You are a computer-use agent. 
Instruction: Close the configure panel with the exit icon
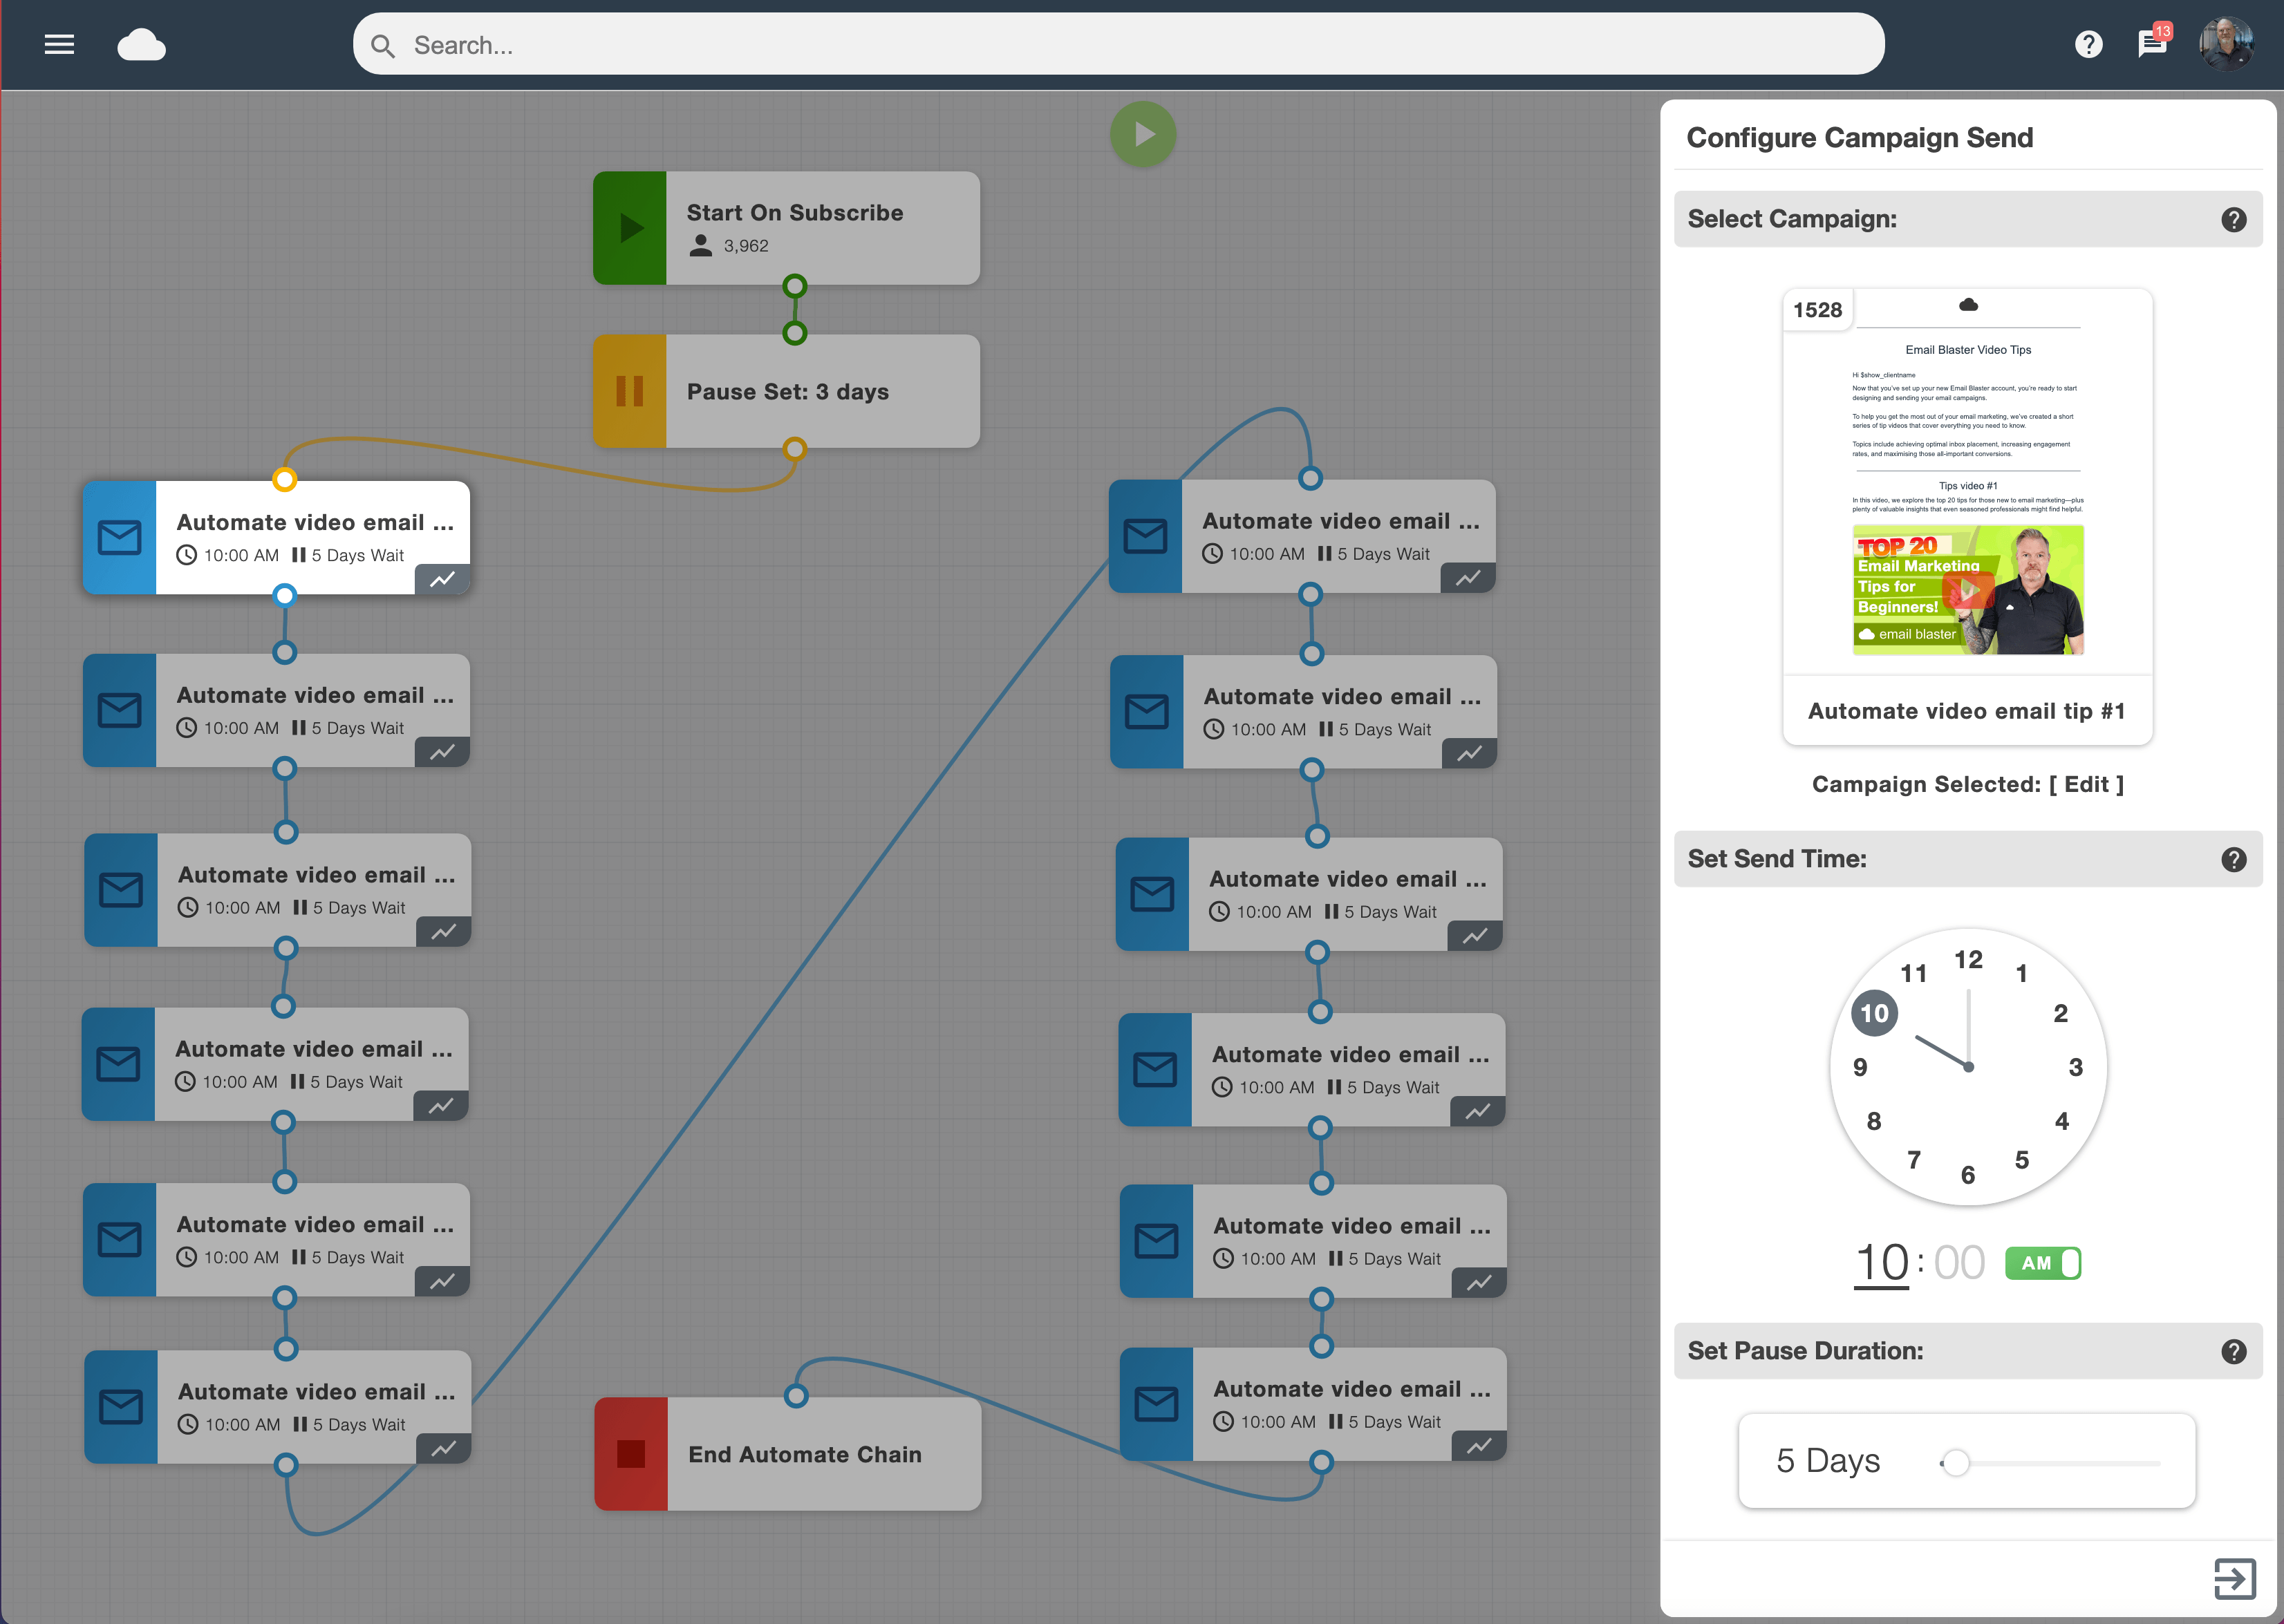(2234, 1579)
